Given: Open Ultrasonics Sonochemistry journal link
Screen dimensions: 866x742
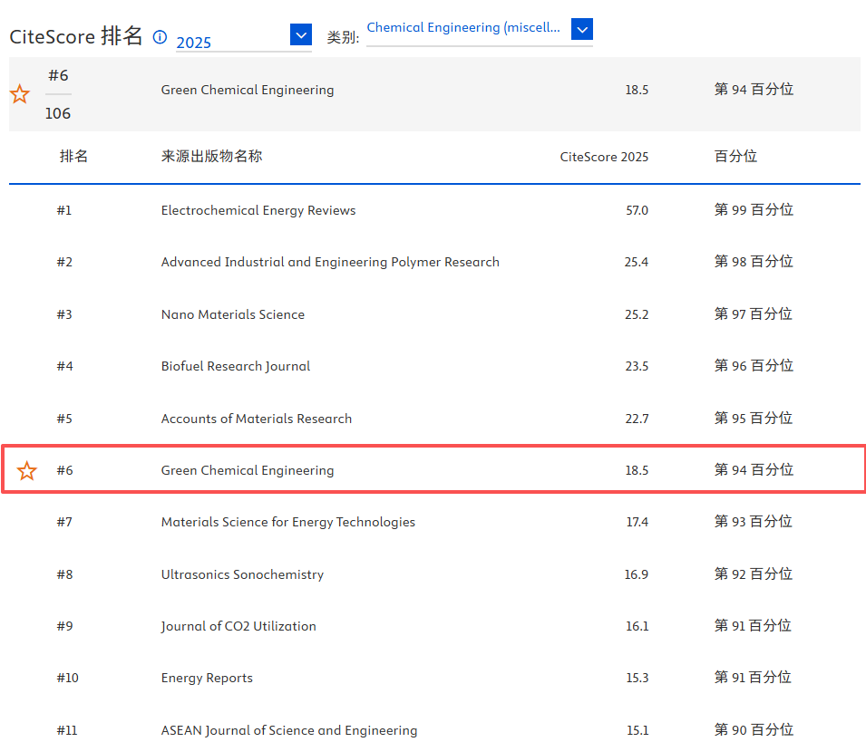Looking at the screenshot, I should coord(242,574).
